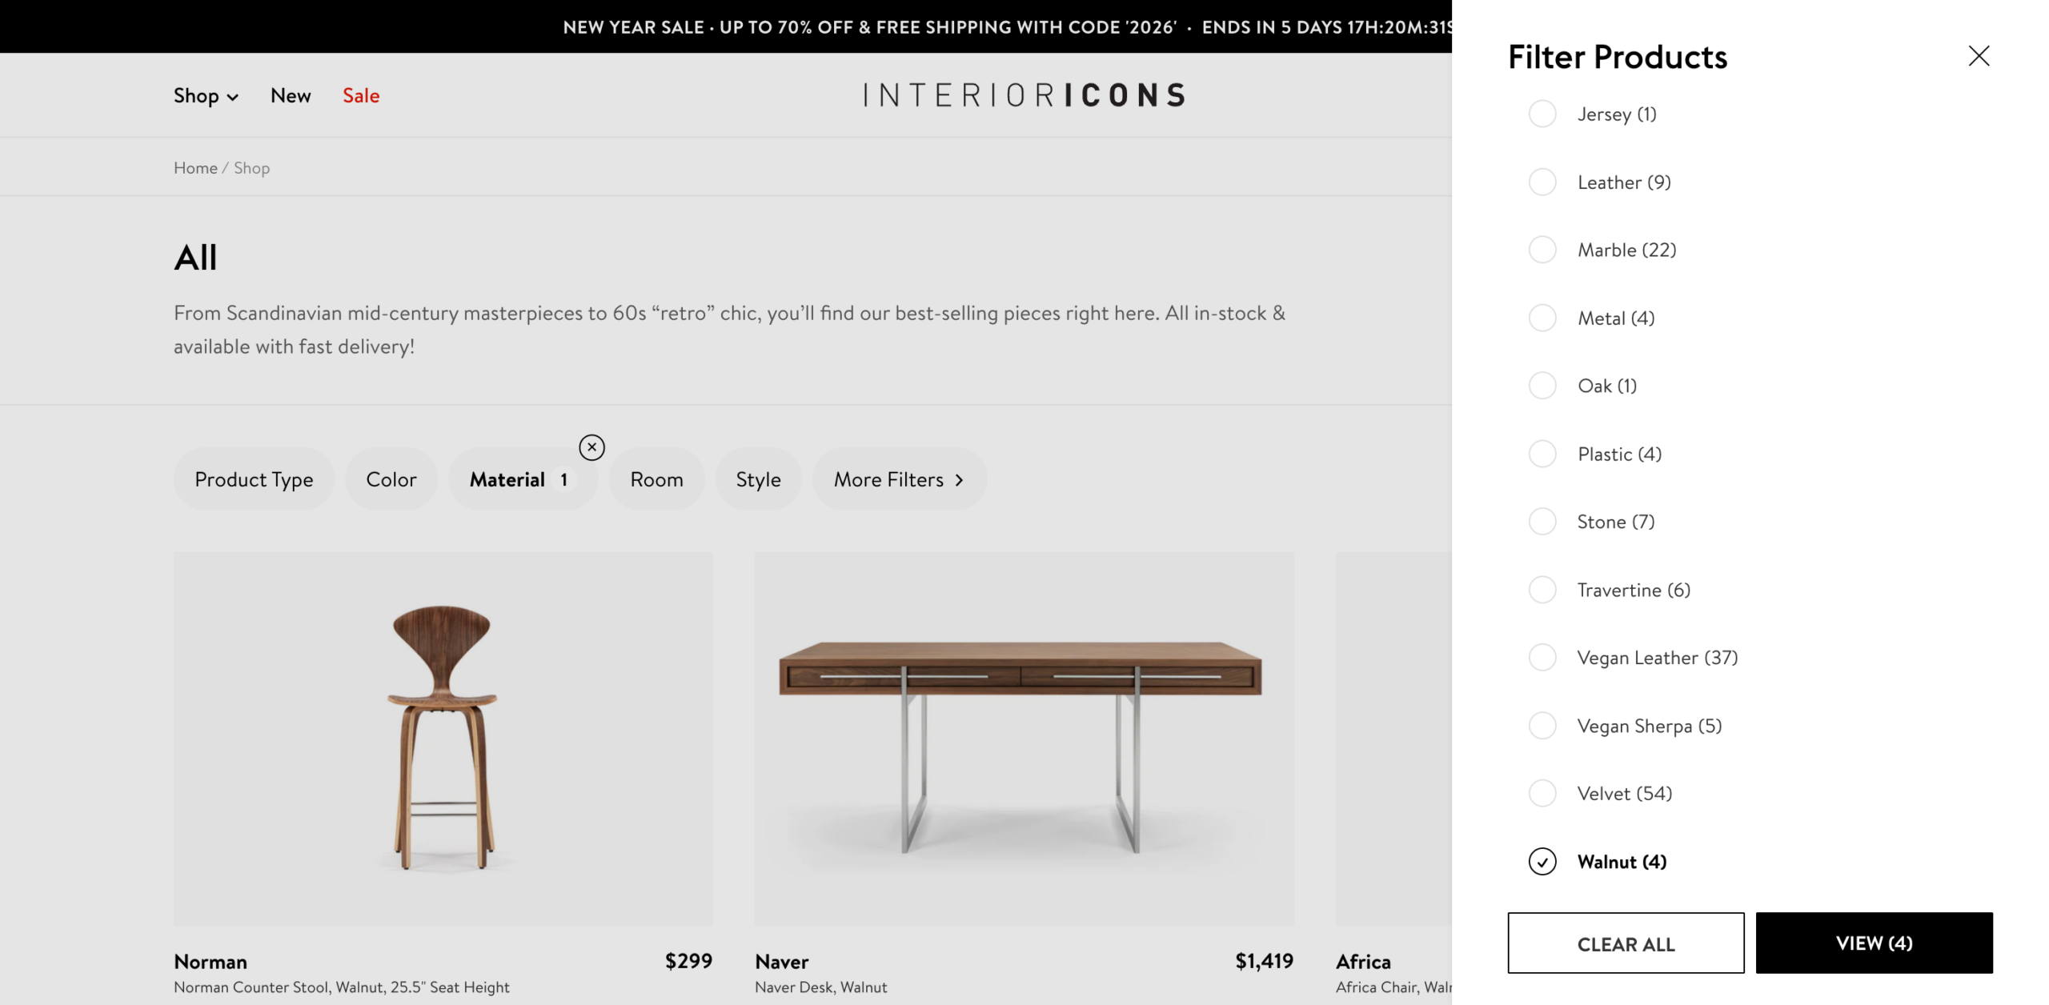Screen dimensions: 2049x1005
Task: Open the Sale menu link
Action: [x=361, y=96]
